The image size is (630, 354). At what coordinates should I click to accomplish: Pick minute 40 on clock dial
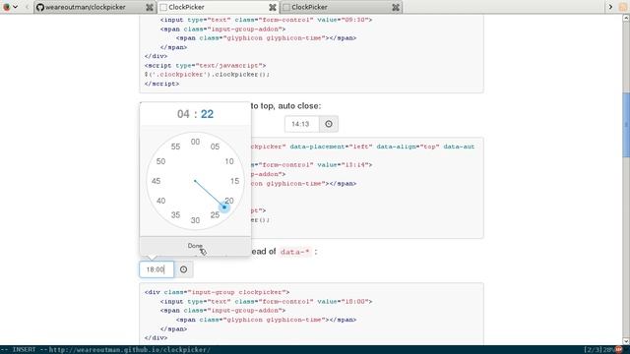point(161,201)
